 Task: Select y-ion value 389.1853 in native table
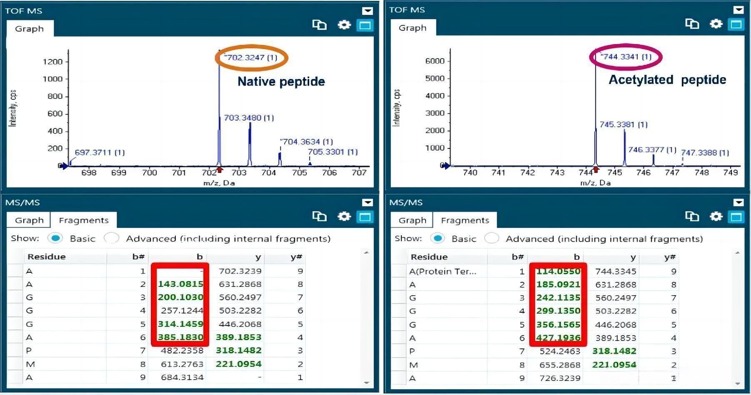click(238, 337)
